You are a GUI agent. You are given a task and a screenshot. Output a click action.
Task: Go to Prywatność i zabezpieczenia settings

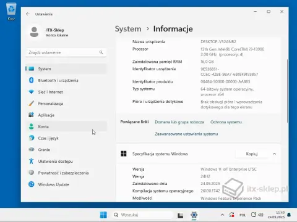click(x=66, y=173)
